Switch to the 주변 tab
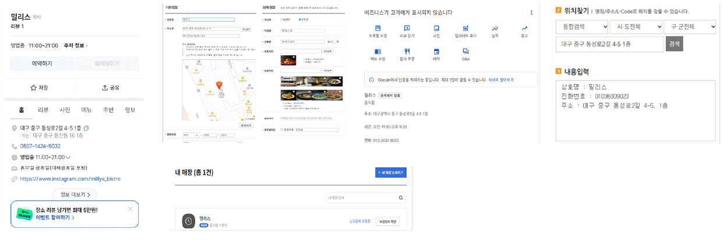723x240 pixels. 108,110
